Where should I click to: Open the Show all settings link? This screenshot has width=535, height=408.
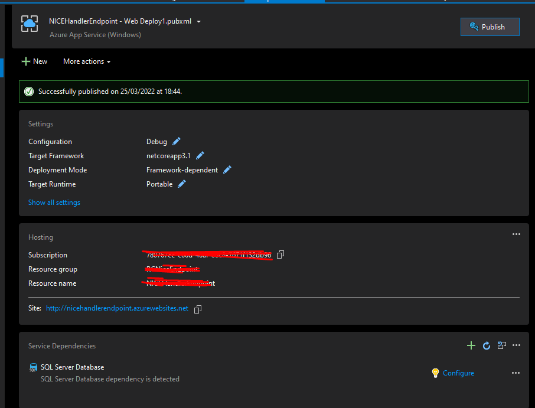point(54,203)
